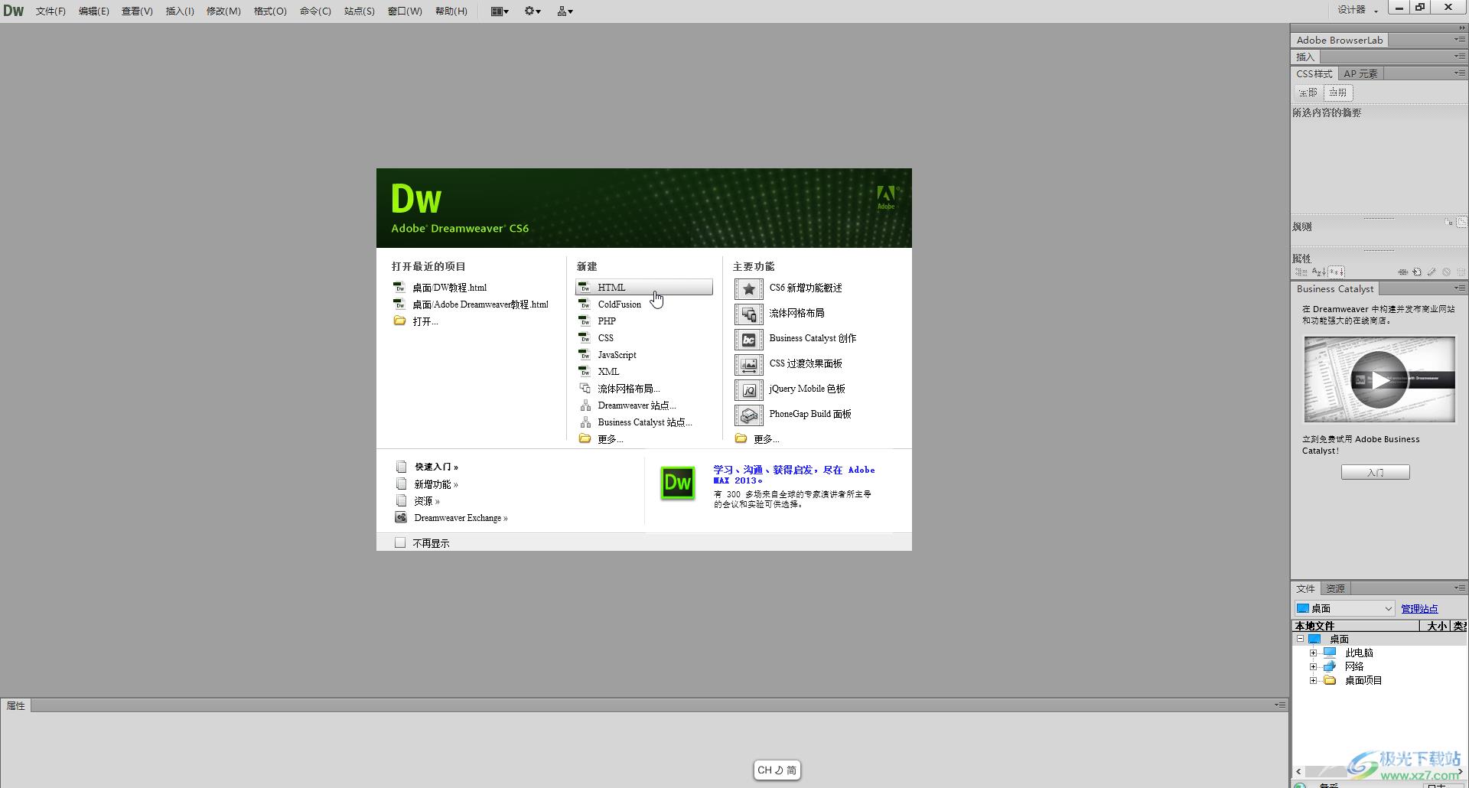Open the 桌面 site dropdown
The height and width of the screenshot is (788, 1469).
pos(1344,608)
